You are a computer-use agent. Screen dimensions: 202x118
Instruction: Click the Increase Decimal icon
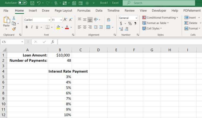[121, 29]
